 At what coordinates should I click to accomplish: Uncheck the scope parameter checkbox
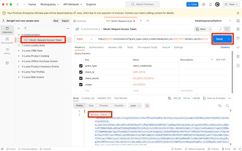[81, 85]
